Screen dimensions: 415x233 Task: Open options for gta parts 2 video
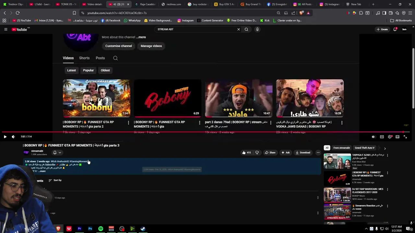[x=128, y=123]
